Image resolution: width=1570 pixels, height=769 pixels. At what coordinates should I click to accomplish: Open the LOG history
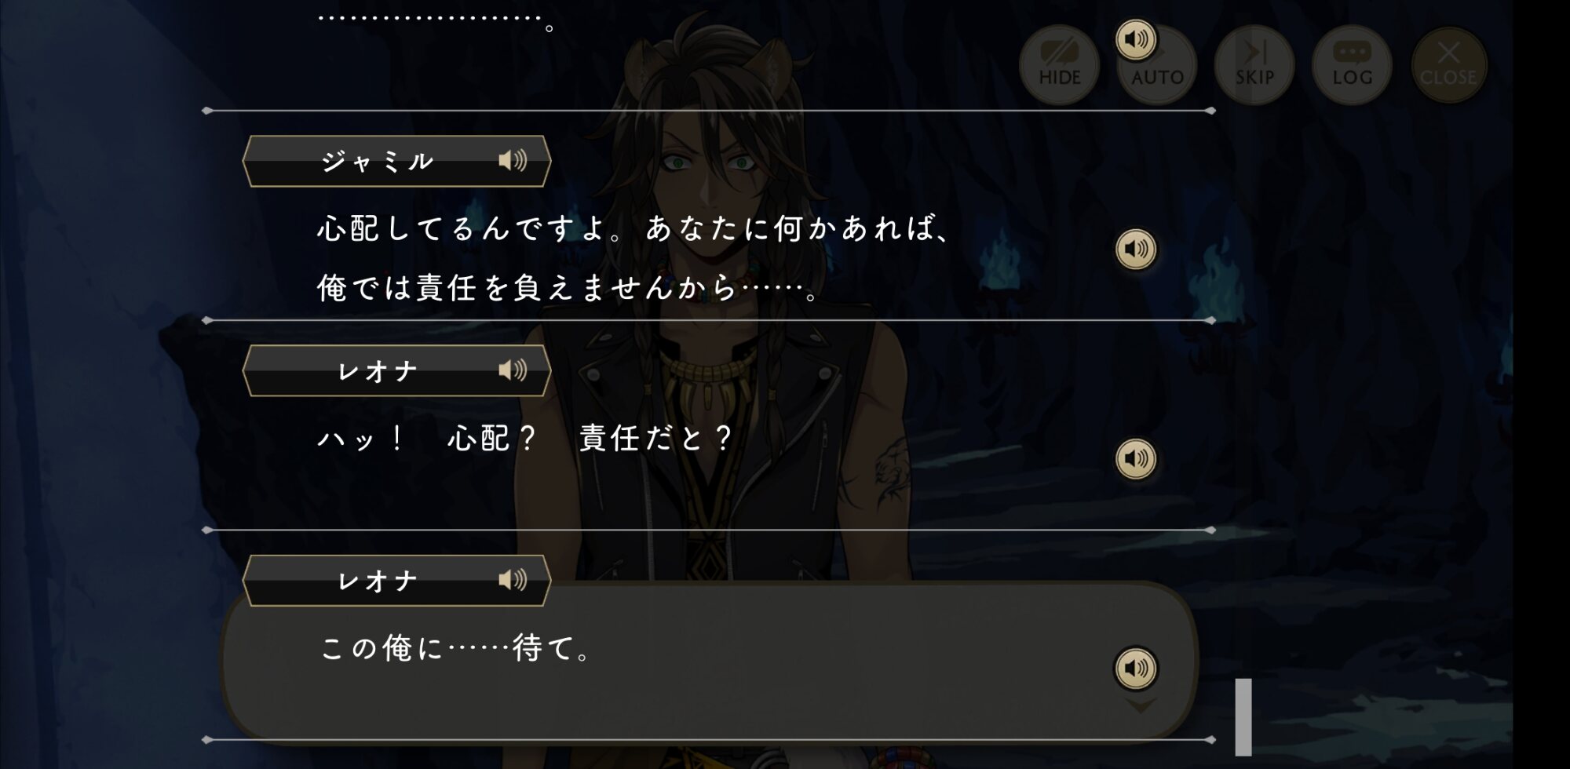1352,64
